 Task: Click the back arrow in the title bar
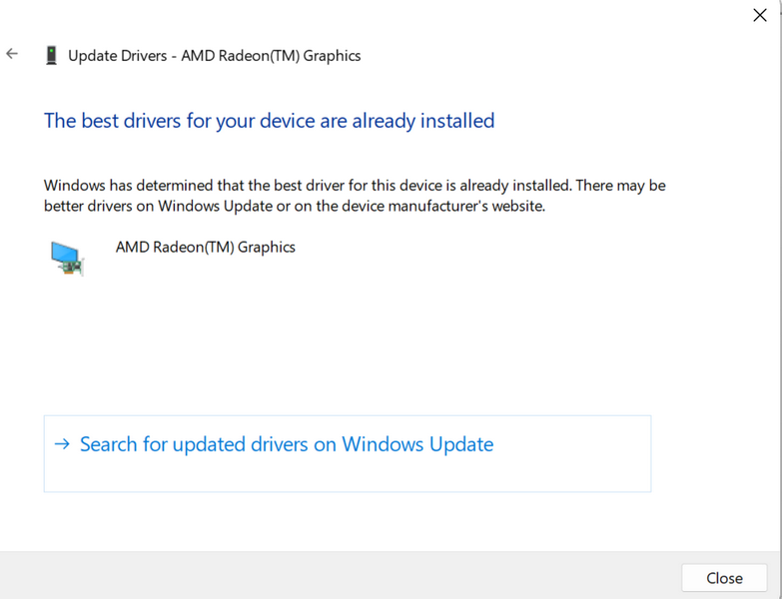point(12,54)
